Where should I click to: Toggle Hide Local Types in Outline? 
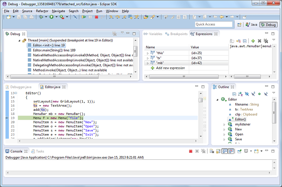coord(265,94)
